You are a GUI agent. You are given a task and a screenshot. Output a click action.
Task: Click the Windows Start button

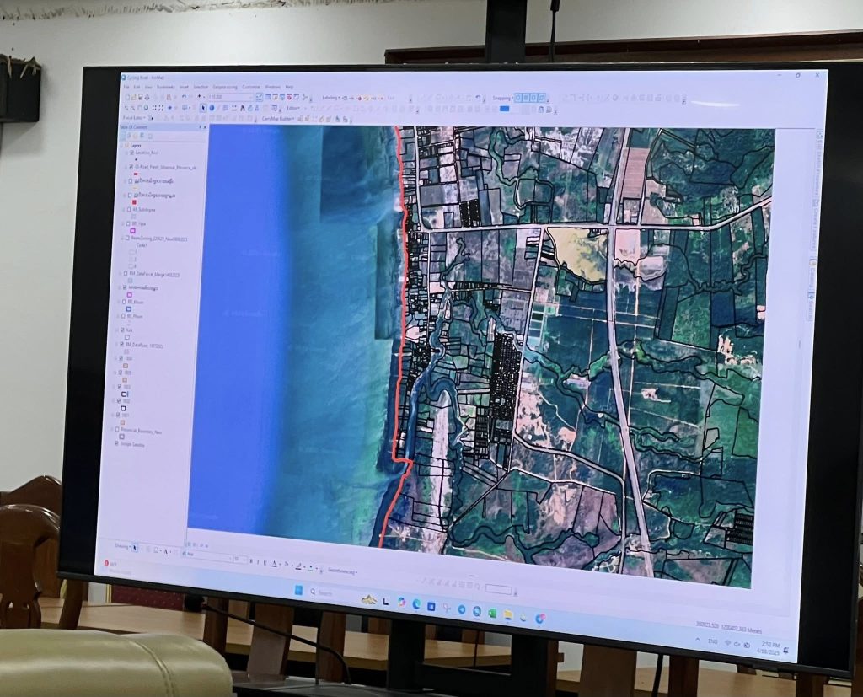coord(298,591)
